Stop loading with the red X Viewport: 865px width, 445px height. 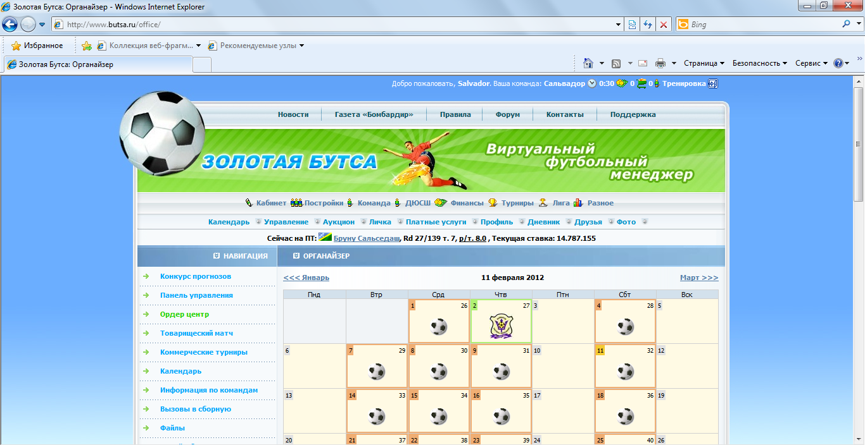click(663, 25)
